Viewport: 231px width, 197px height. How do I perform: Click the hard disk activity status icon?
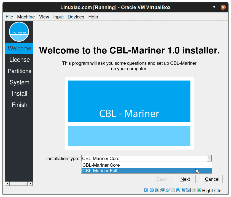(x=146, y=190)
